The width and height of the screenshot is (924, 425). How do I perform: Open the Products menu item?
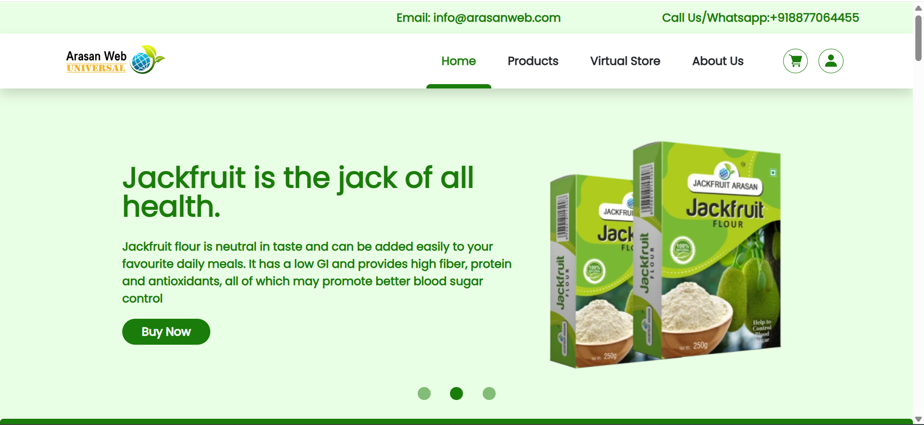point(533,61)
